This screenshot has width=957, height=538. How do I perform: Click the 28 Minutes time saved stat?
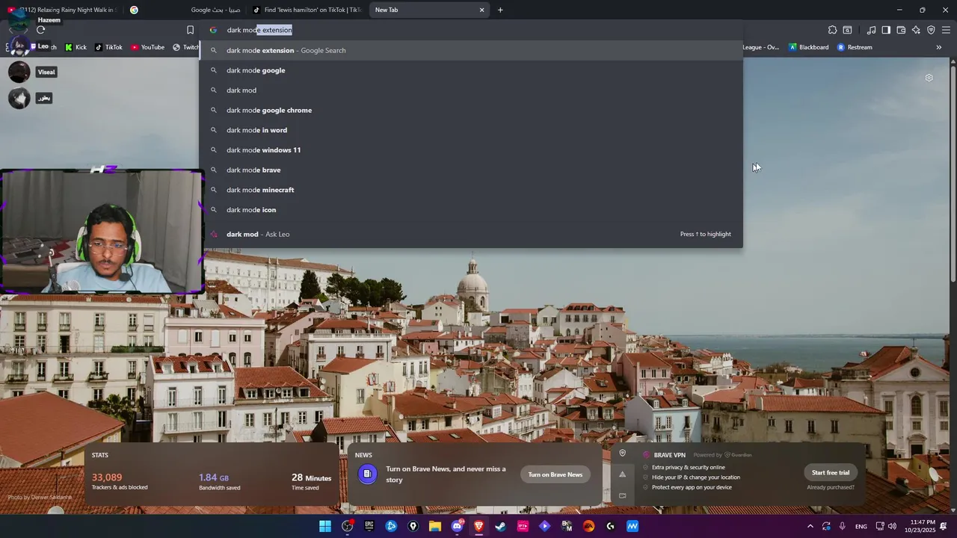click(x=311, y=482)
